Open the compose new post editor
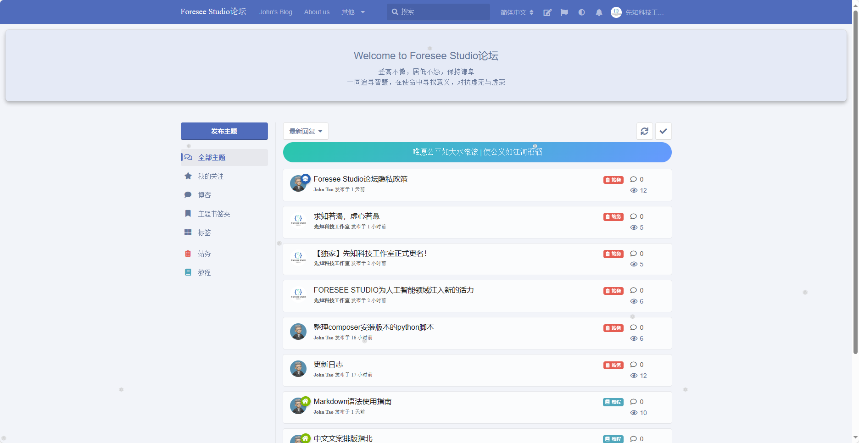859x443 pixels. pyautogui.click(x=547, y=12)
